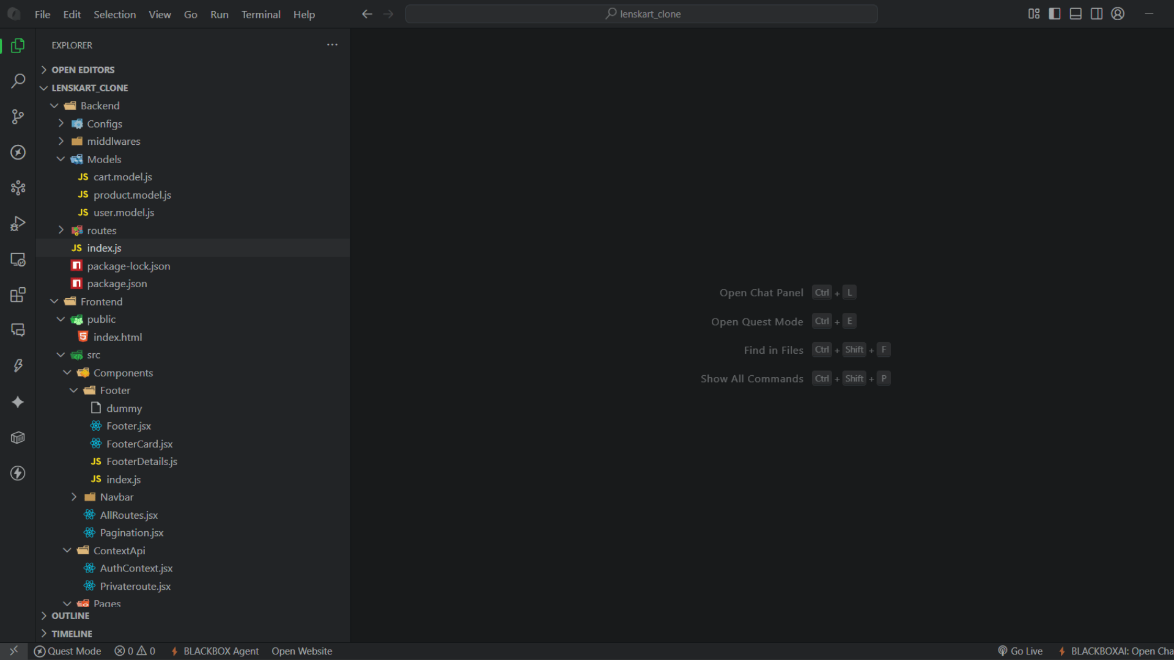Open the Accounts icon in title bar
This screenshot has height=660, width=1174.
1118,13
